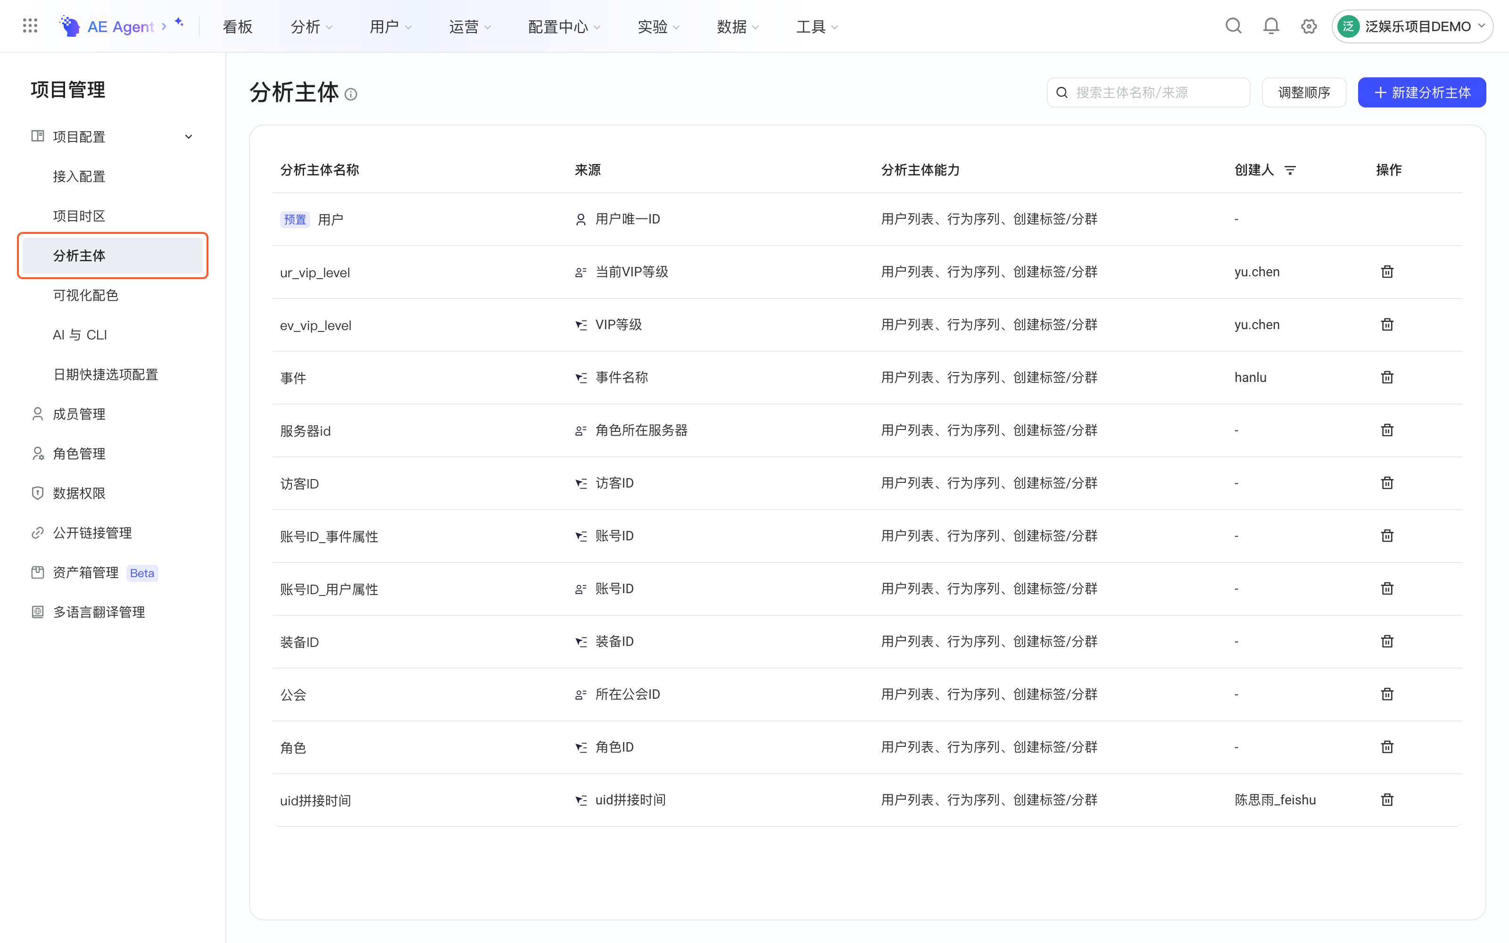Delete the 事件 analysis subject

click(1387, 377)
